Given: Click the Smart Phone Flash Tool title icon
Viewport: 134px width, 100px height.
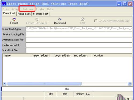Looking at the screenshot, I should click(x=4, y=4).
